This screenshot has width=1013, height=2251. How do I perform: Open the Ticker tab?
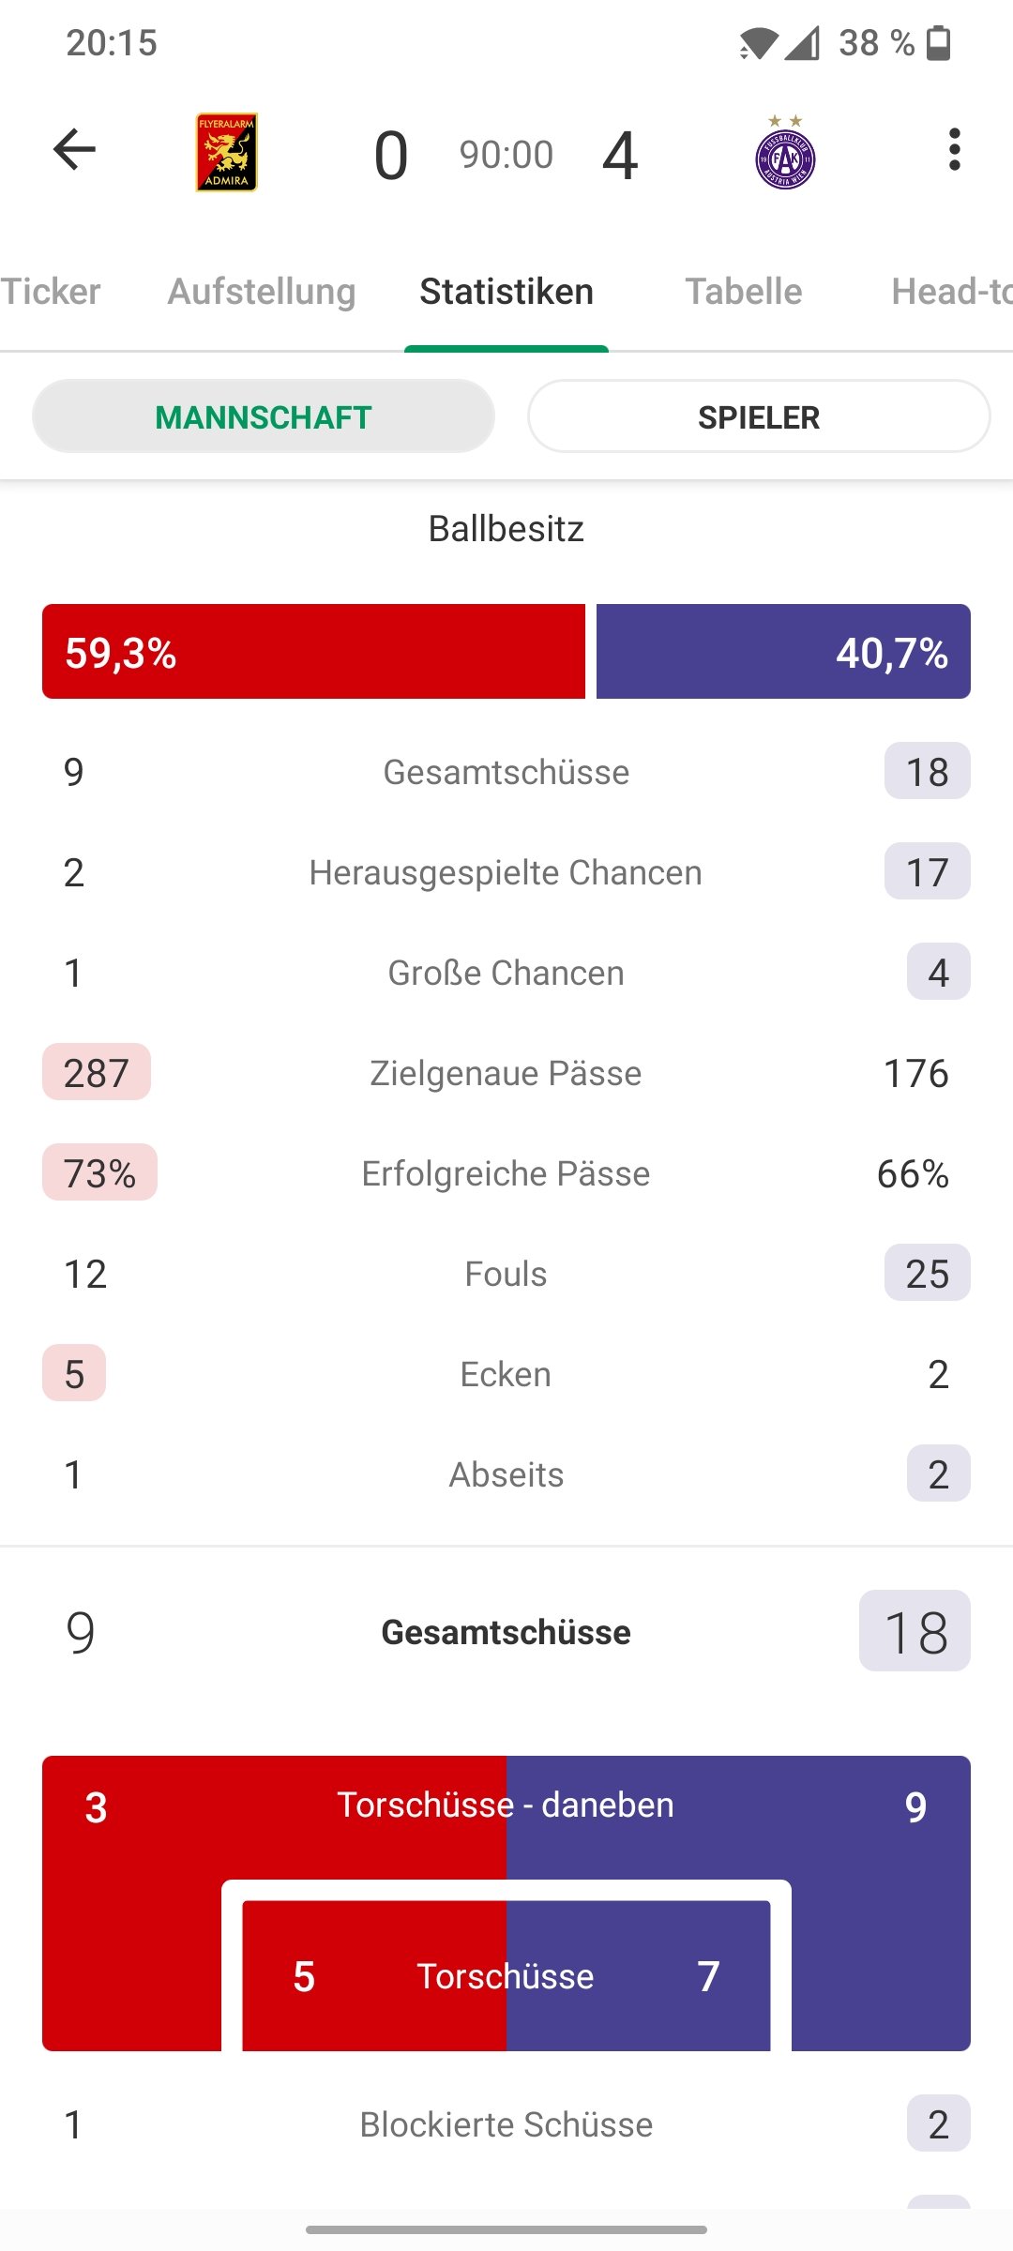point(51,292)
